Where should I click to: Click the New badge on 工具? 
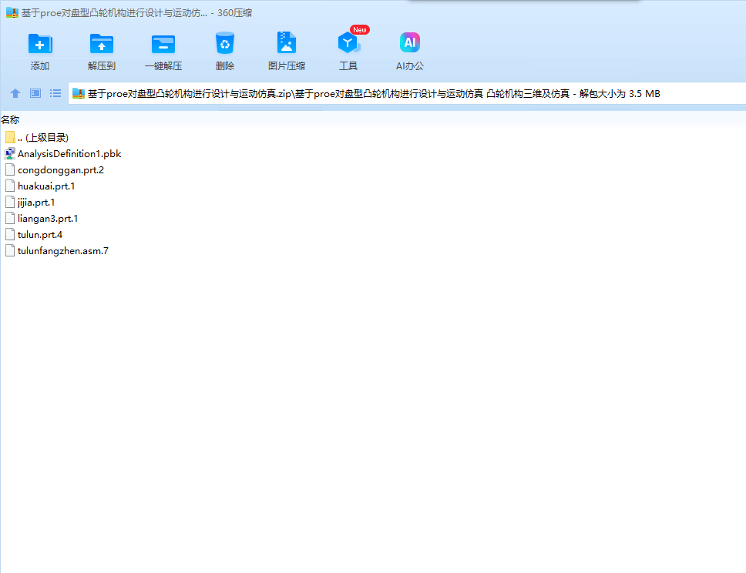(360, 29)
